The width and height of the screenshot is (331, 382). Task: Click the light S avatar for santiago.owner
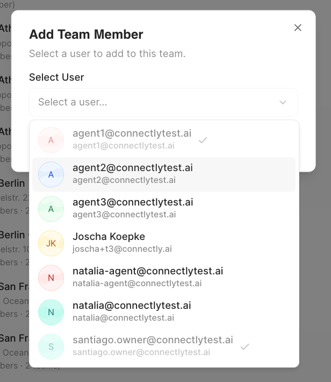click(51, 346)
